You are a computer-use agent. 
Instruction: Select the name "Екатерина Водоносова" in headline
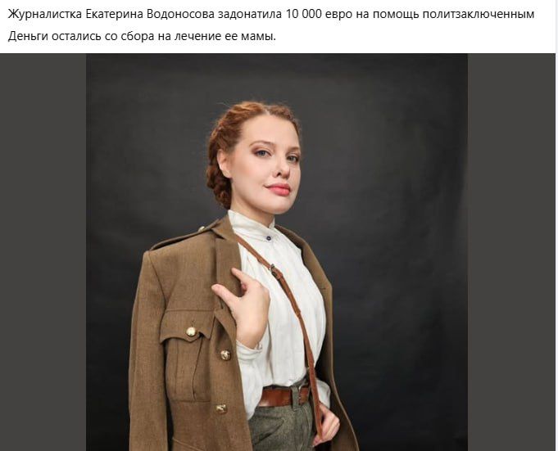[x=150, y=15]
